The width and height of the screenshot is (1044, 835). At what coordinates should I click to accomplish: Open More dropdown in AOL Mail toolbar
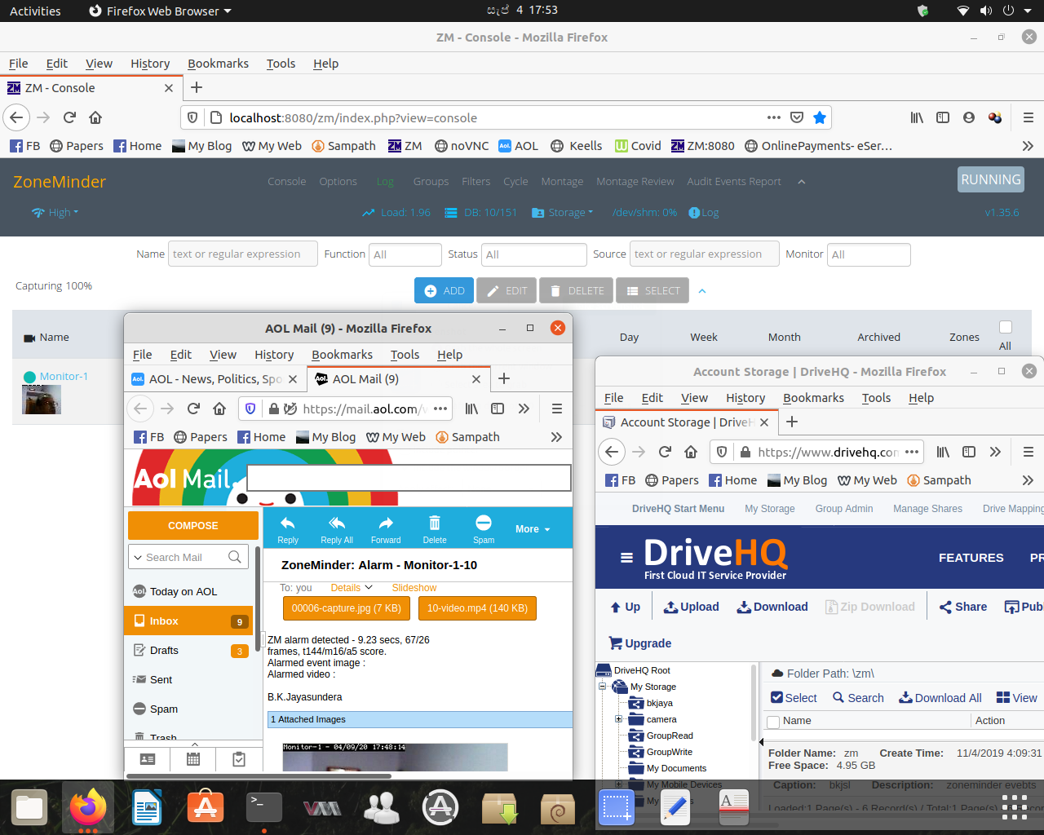tap(533, 529)
